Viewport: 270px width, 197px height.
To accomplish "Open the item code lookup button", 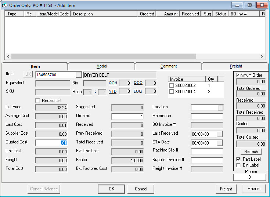I will (79, 75).
